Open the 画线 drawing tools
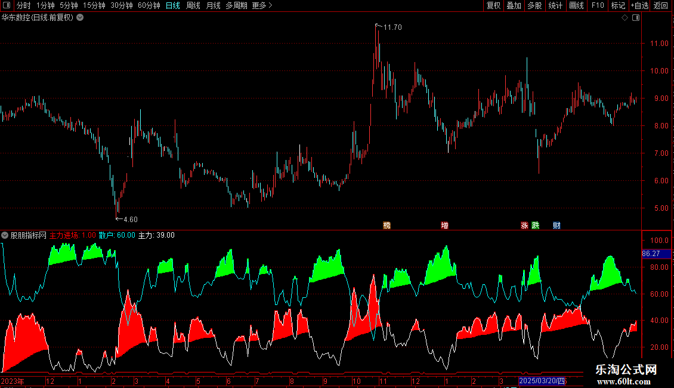The width and height of the screenshot is (674, 388). 576,5
